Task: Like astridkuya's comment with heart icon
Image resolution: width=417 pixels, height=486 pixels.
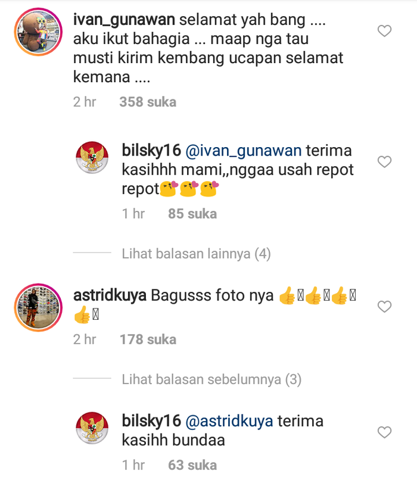Action: click(x=384, y=307)
